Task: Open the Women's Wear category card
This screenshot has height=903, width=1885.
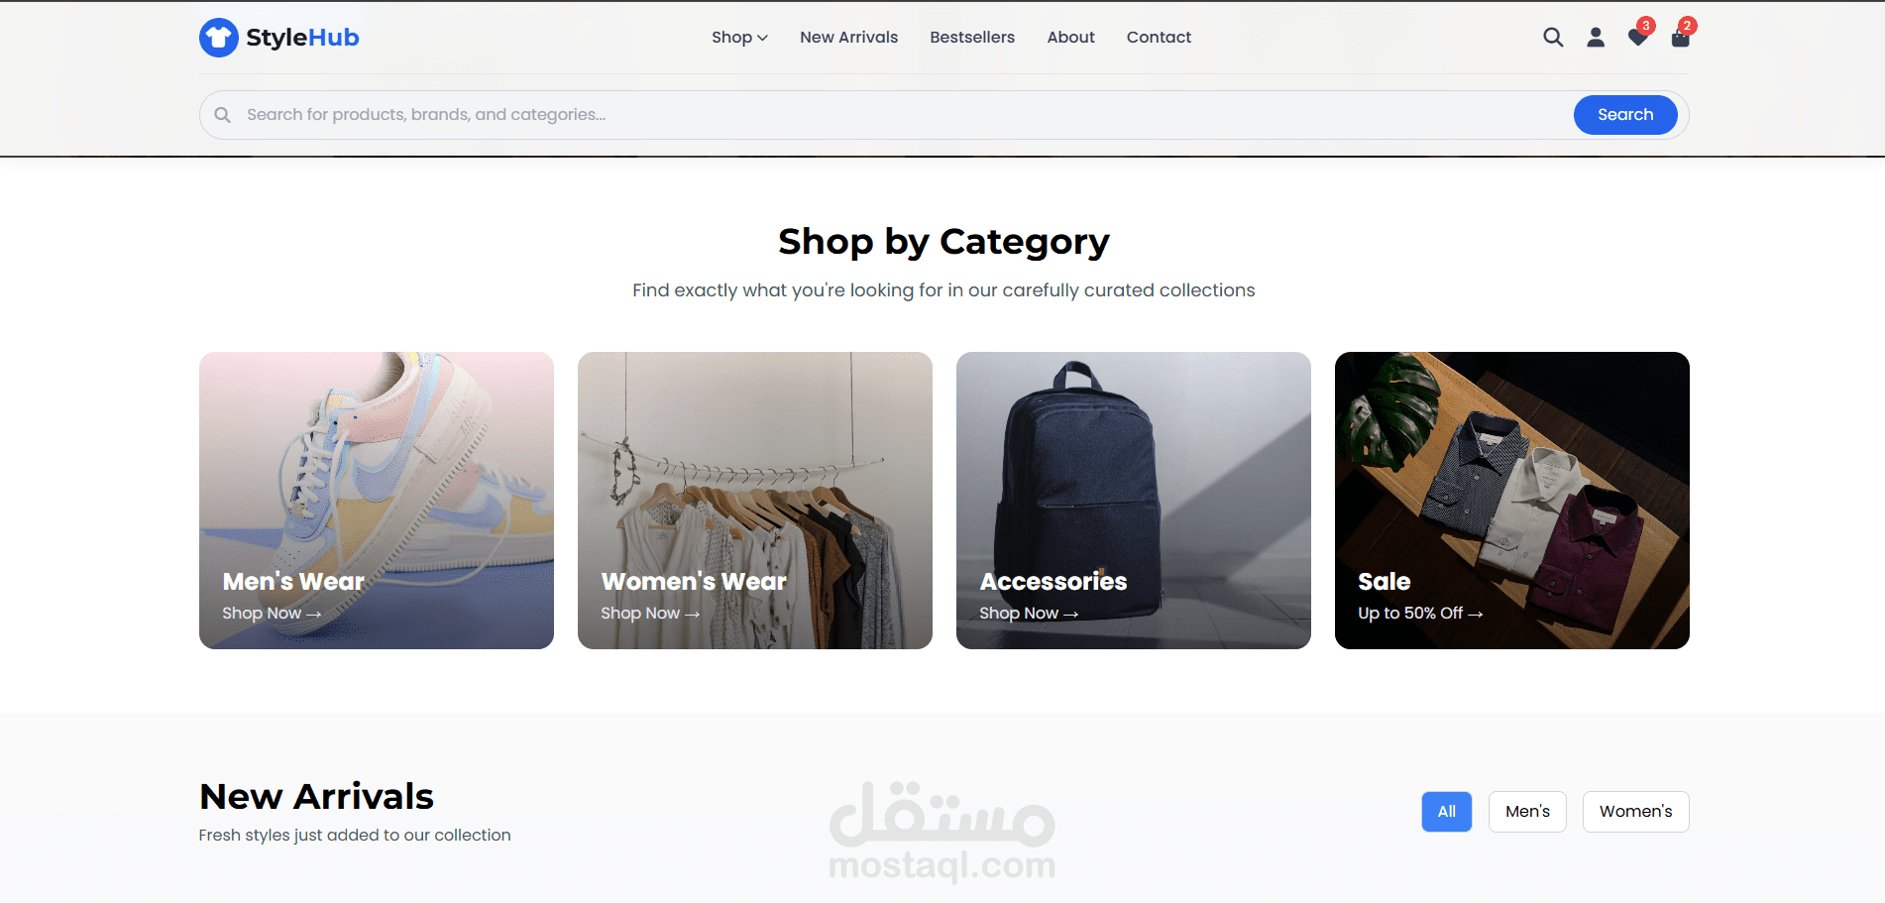Action: (754, 501)
